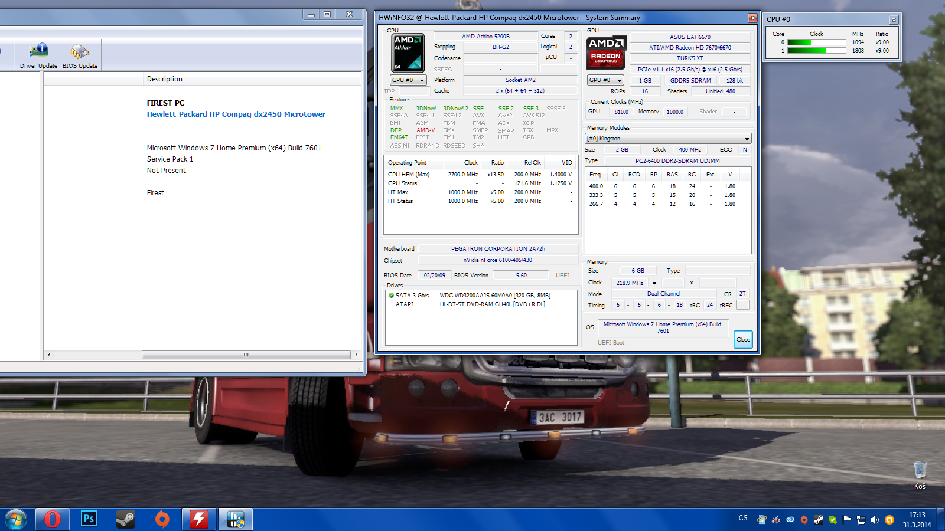The image size is (945, 531).
Task: Open the volume control in system tray
Action: click(x=875, y=520)
